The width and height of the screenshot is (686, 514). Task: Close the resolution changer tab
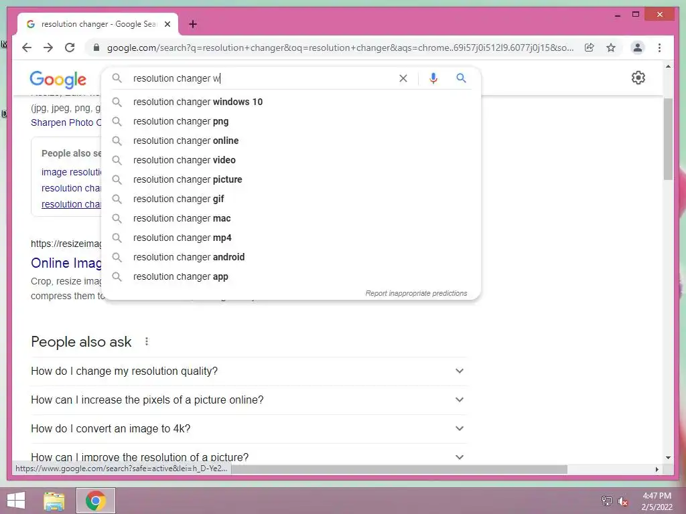(x=167, y=24)
